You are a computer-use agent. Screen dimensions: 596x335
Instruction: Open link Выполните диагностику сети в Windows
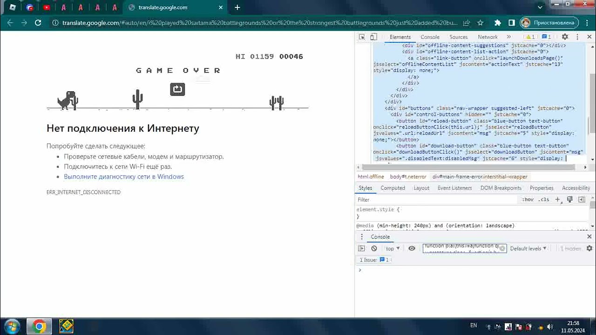124,176
